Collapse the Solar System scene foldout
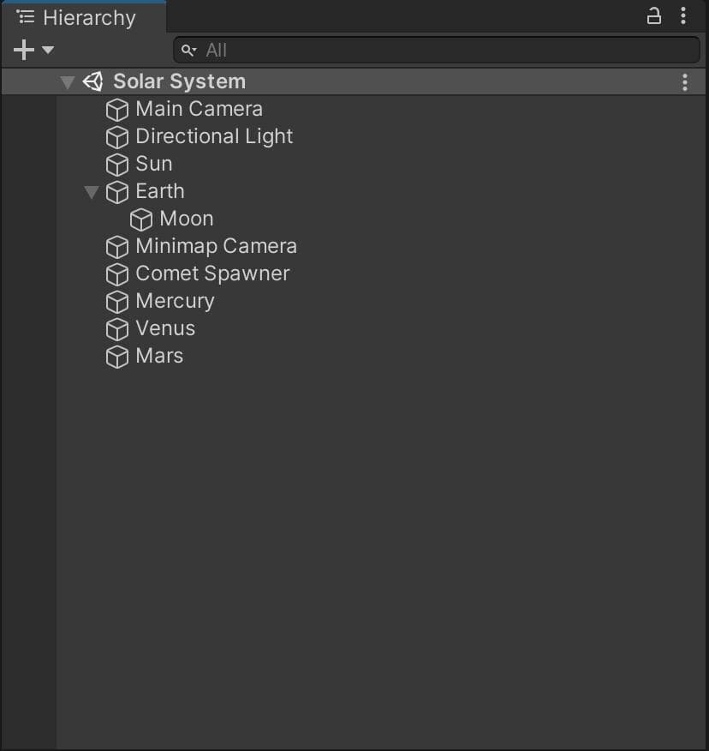The height and width of the screenshot is (751, 709). point(68,82)
